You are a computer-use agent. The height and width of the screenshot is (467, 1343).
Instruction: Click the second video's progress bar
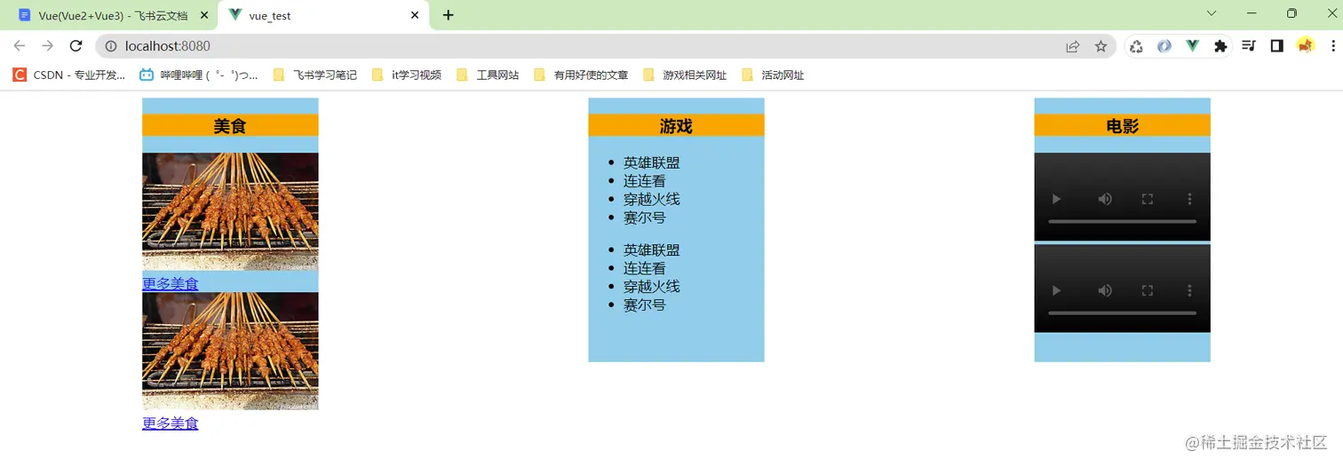[1122, 313]
